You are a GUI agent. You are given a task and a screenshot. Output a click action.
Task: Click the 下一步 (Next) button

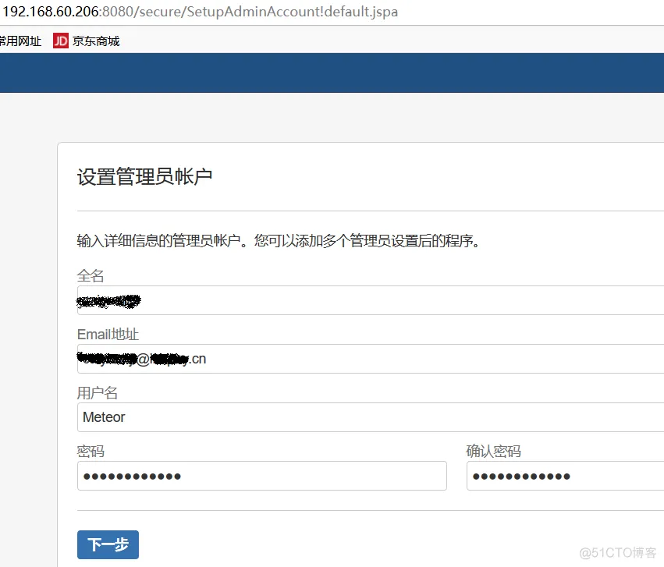pyautogui.click(x=108, y=544)
